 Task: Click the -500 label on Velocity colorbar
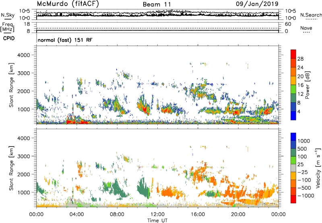pyautogui.click(x=304, y=188)
